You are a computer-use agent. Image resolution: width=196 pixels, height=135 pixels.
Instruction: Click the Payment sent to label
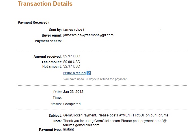coord(48,41)
